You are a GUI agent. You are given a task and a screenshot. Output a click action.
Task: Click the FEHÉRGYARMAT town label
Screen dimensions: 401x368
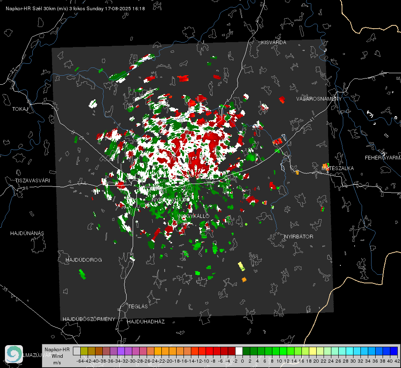pyautogui.click(x=383, y=158)
